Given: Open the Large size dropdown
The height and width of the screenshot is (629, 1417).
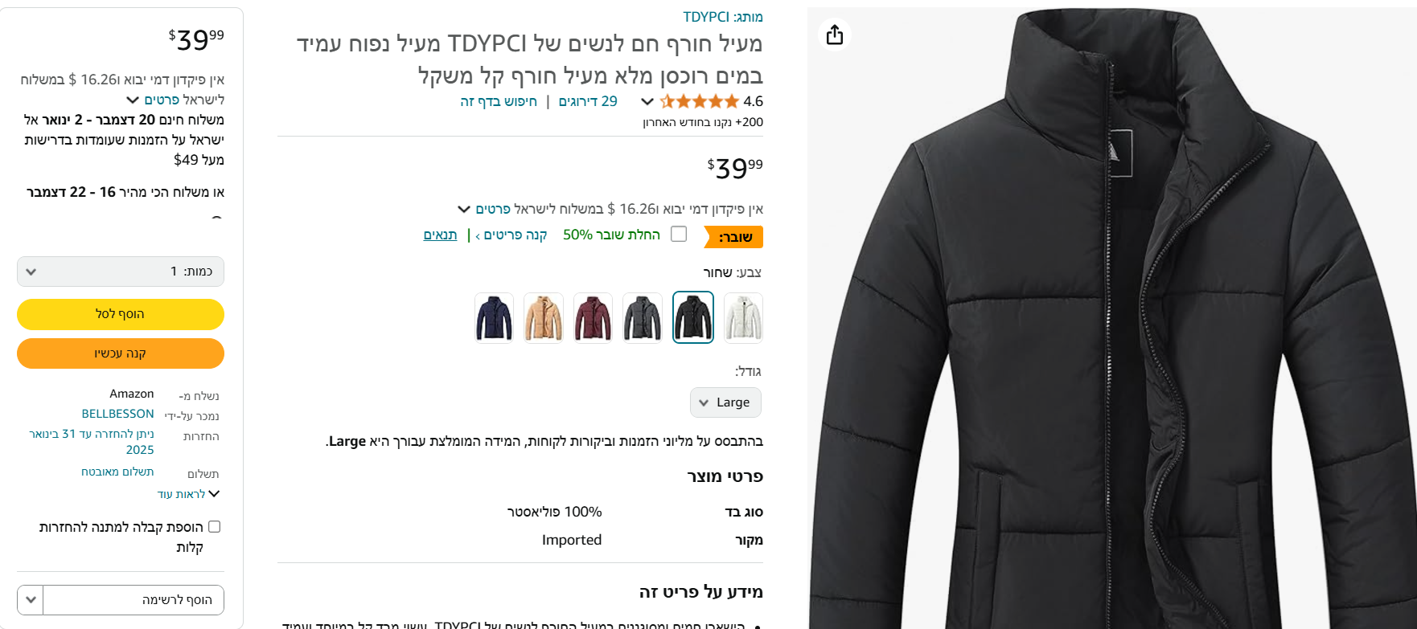Looking at the screenshot, I should tap(725, 402).
